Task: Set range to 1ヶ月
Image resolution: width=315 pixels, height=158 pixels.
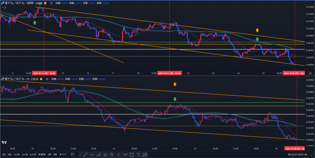Action: point(17,155)
